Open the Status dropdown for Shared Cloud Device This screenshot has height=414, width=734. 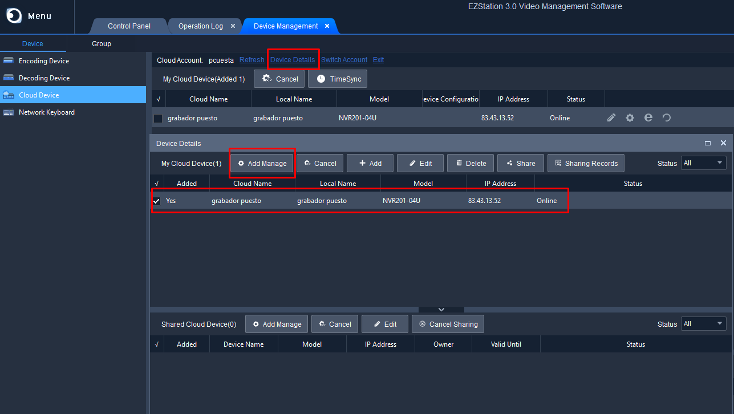pos(703,323)
